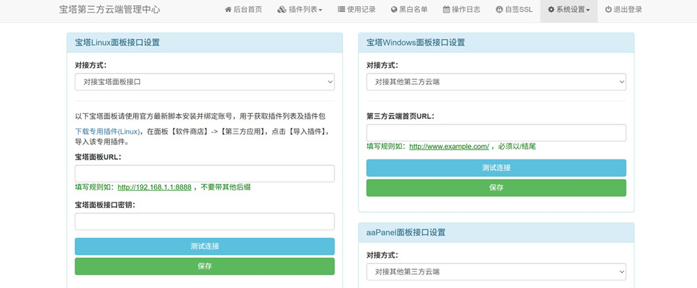The image size is (697, 288).
Task: Click the globe icon beside 黑白名单
Action: [394, 10]
